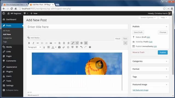Collapse the Featured Image panel
The image size is (175, 98).
[167, 85]
